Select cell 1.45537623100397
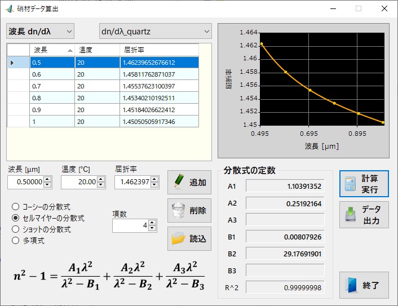The height and width of the screenshot is (306, 398). click(x=159, y=86)
